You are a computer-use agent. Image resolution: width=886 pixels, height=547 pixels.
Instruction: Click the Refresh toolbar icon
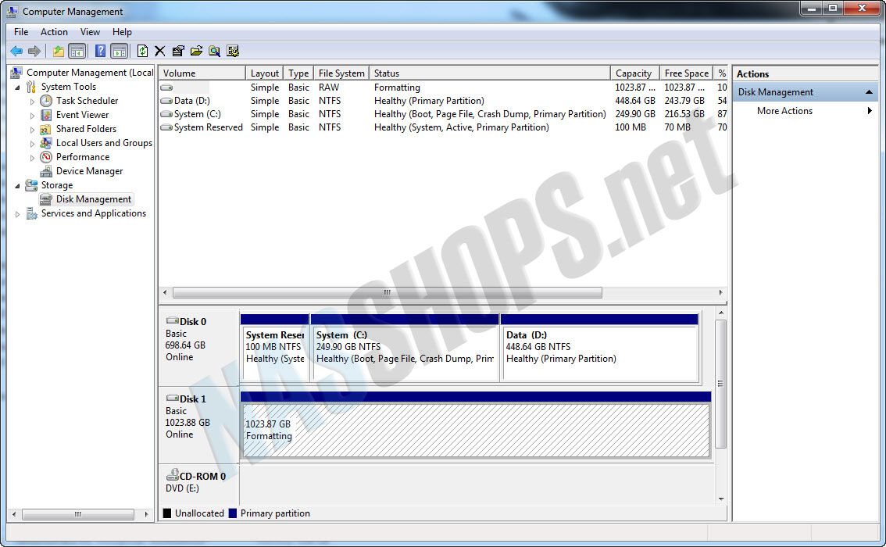(142, 52)
